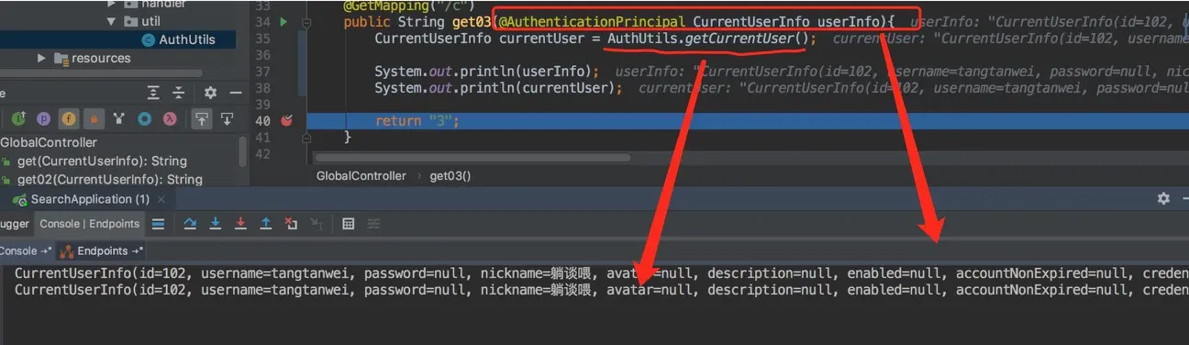
Task: Click the run gutter icon on line 34
Action: [x=283, y=21]
